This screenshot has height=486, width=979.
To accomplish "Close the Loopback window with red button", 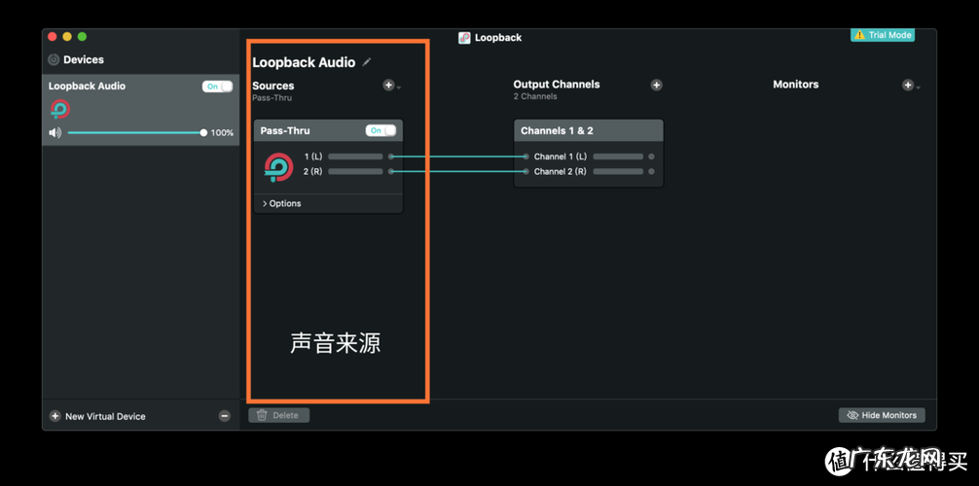I will click(53, 37).
